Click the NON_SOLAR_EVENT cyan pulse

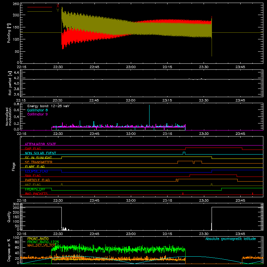pos(184,153)
